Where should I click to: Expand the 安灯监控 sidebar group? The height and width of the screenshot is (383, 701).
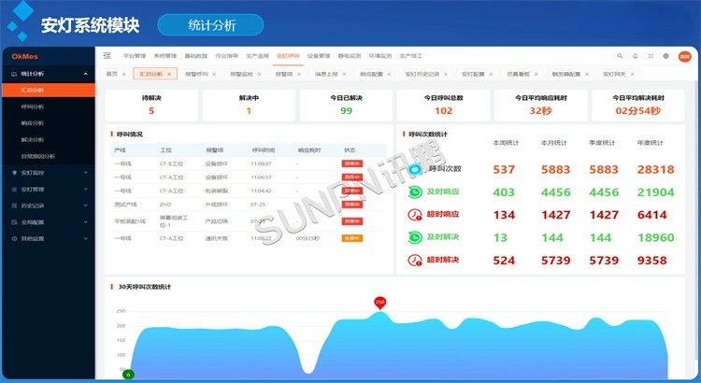click(85, 173)
